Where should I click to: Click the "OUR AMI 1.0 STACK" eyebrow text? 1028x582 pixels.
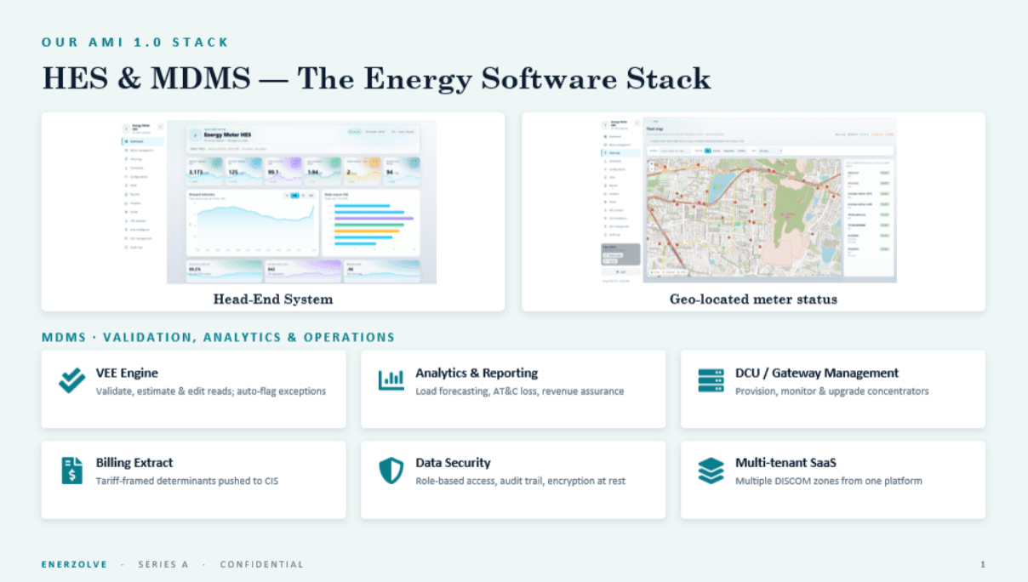(x=135, y=42)
